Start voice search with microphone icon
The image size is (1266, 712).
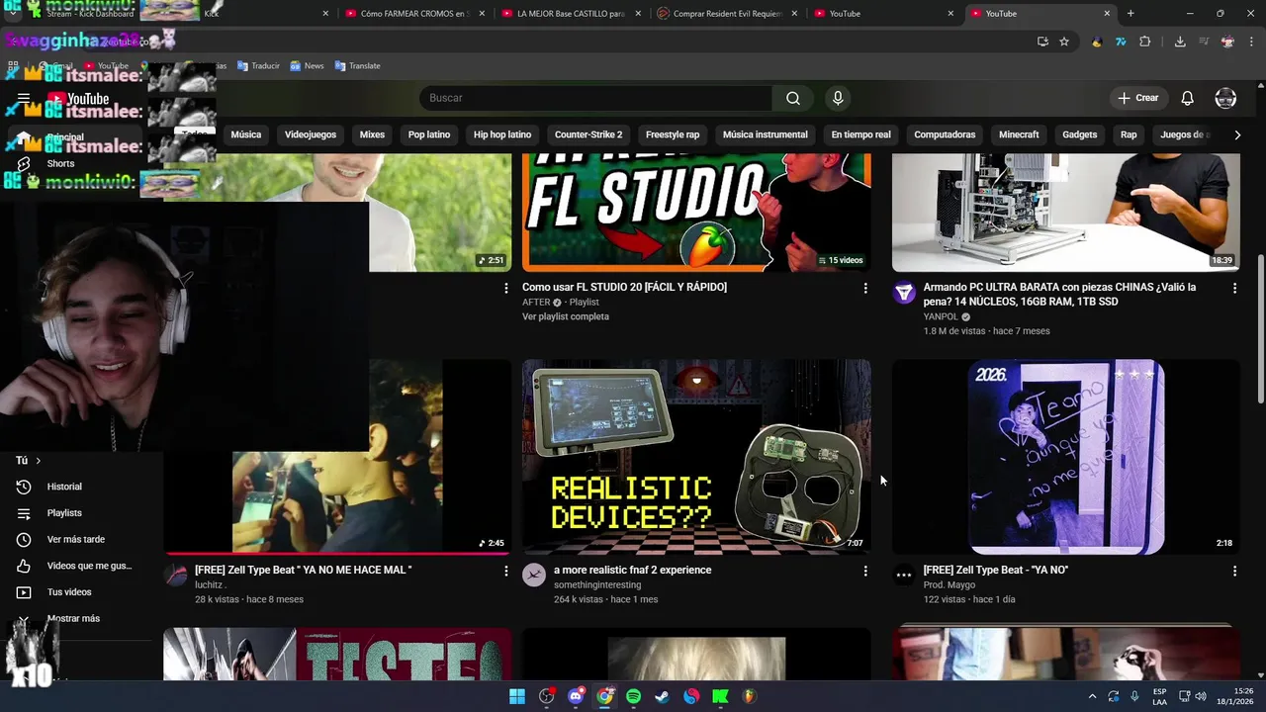[x=838, y=98]
